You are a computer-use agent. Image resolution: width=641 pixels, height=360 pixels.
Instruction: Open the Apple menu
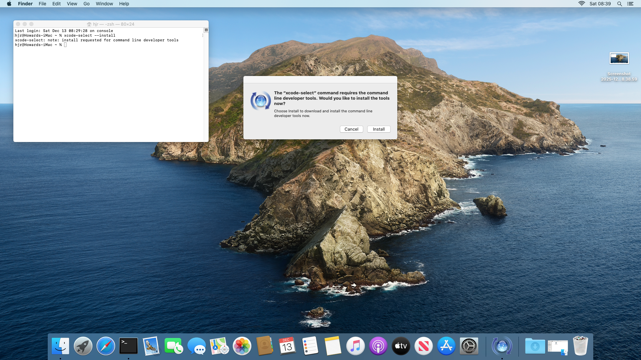(9, 4)
